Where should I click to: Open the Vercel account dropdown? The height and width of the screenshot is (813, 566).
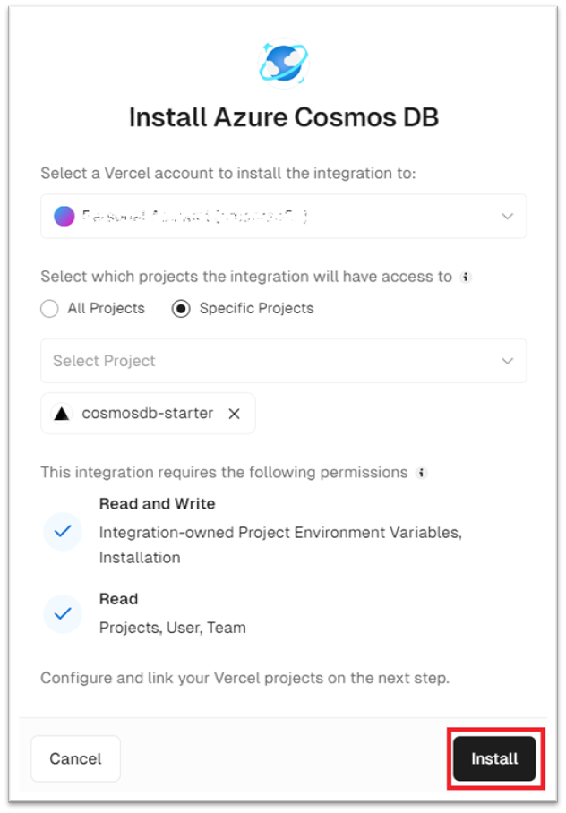283,217
